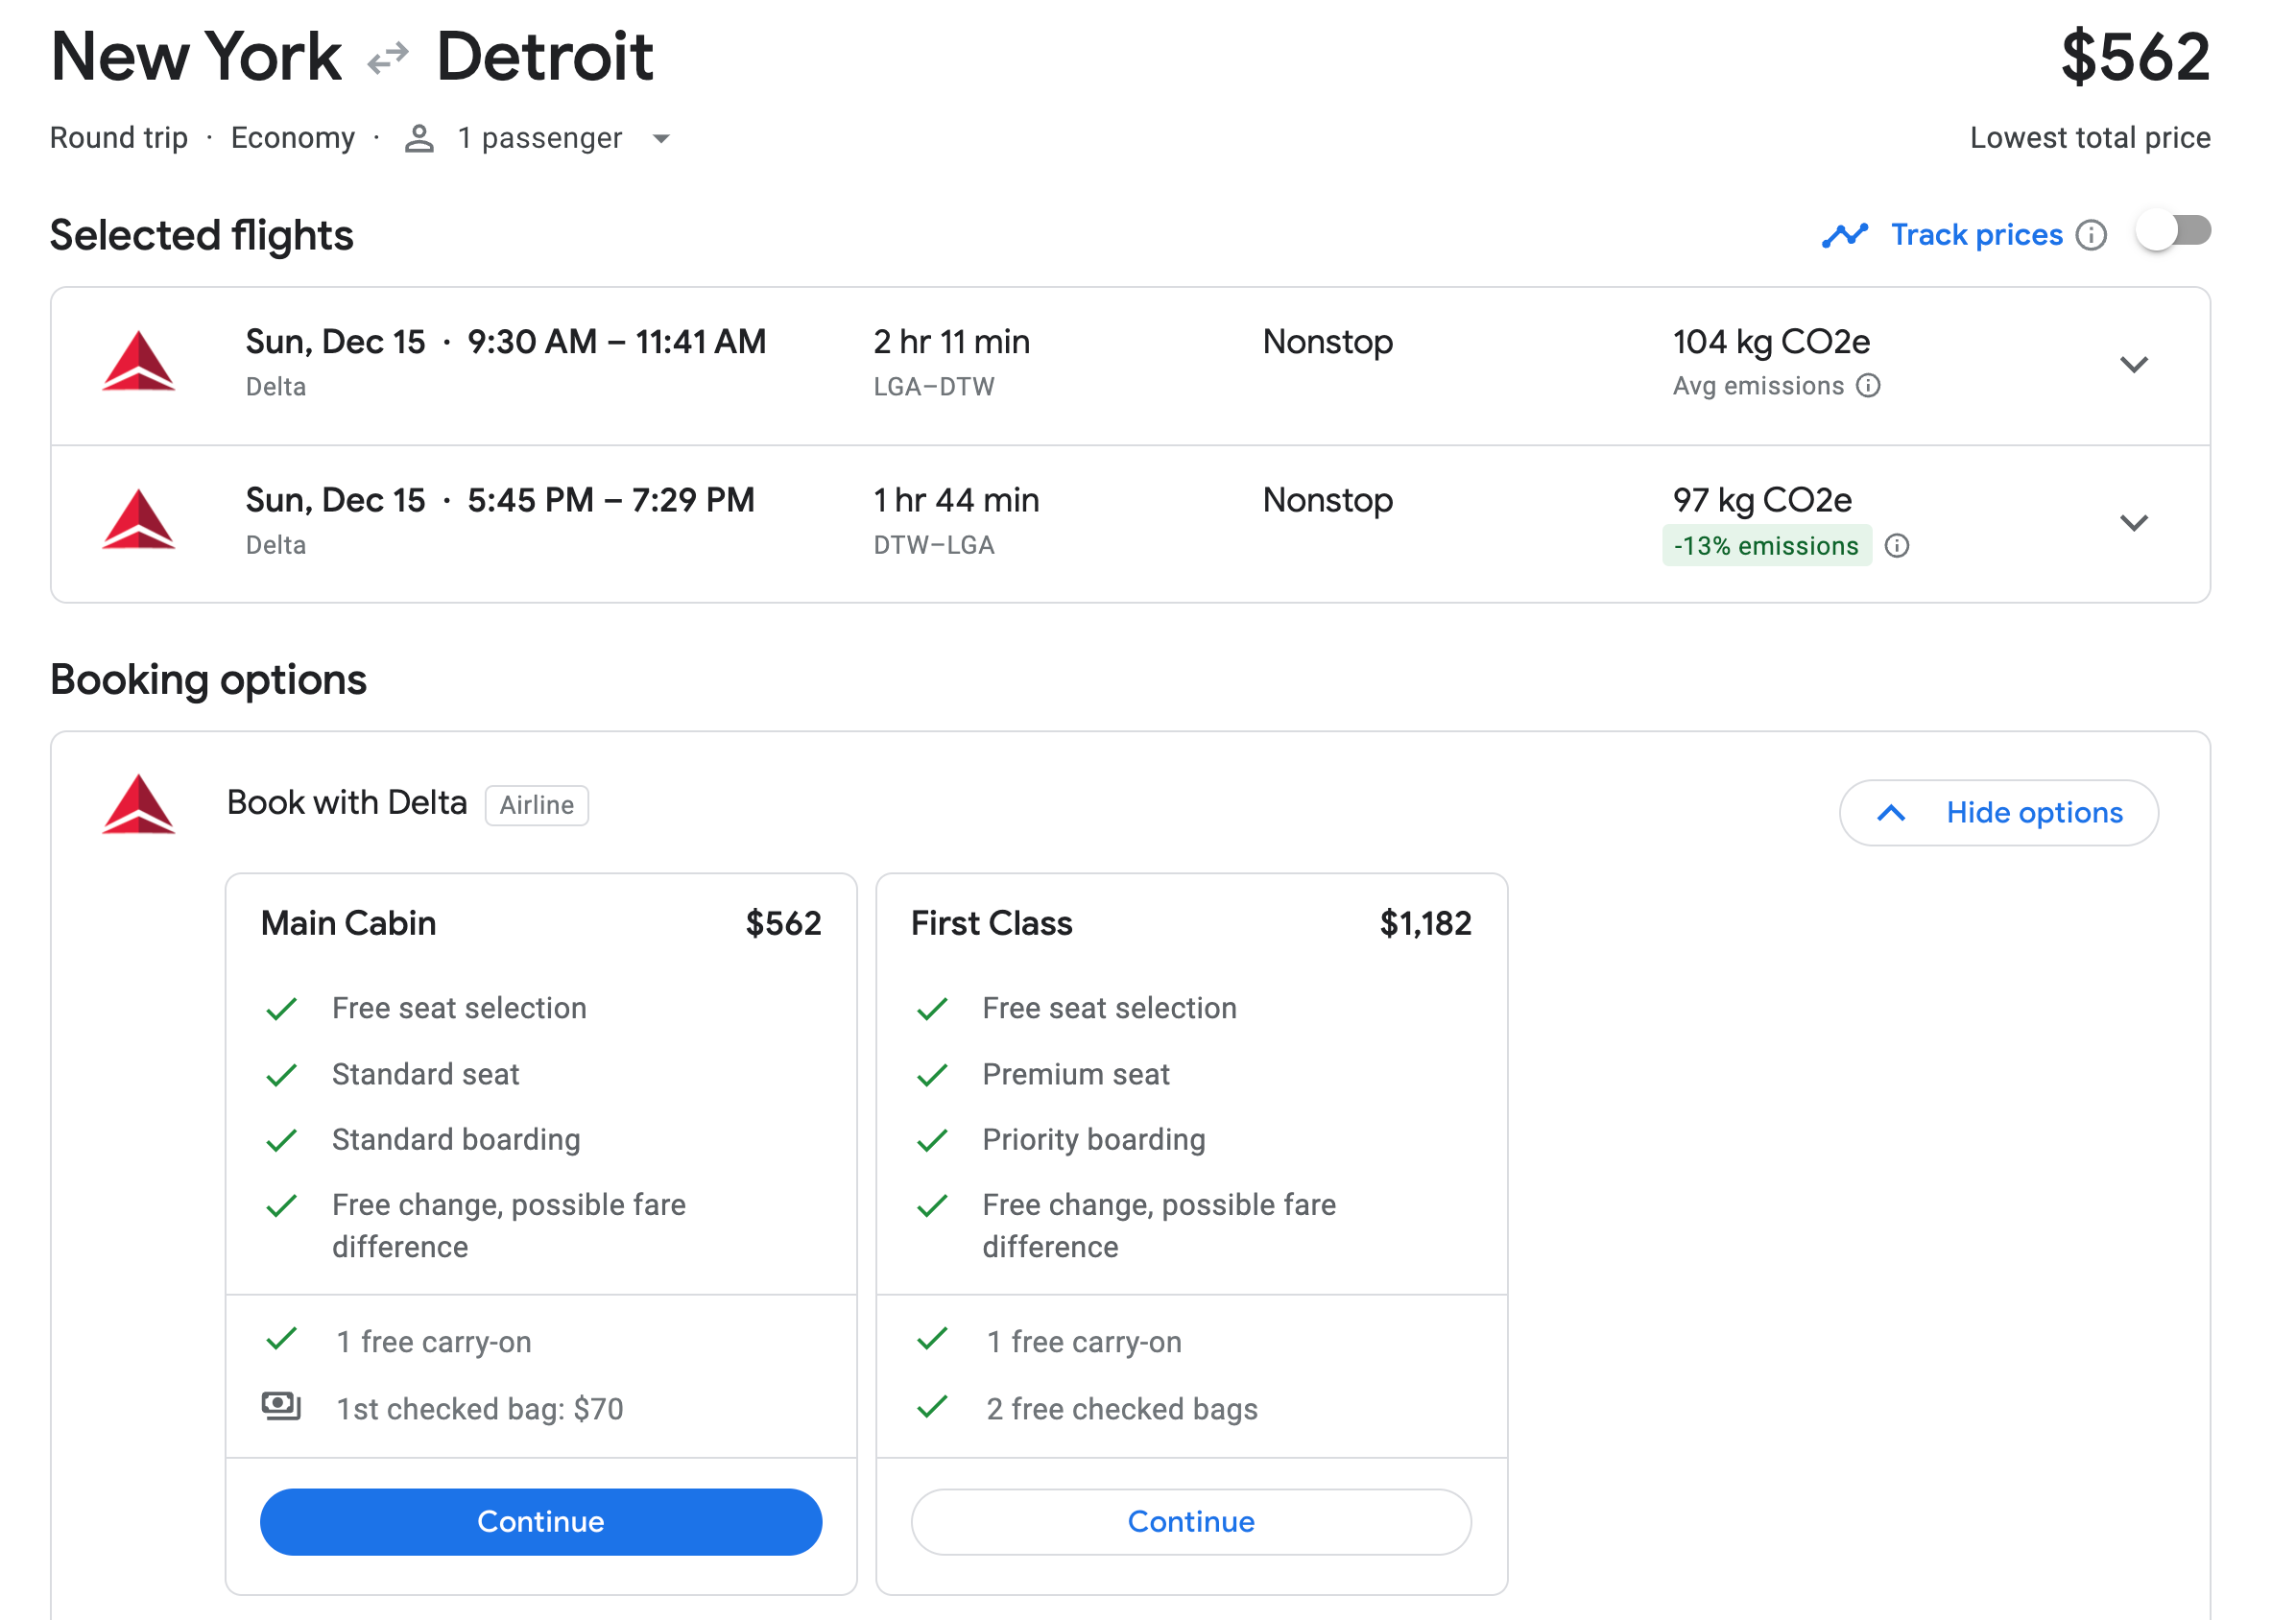This screenshot has height=1620, width=2296.
Task: Click the Track prices trend-line icon
Action: click(x=1844, y=235)
